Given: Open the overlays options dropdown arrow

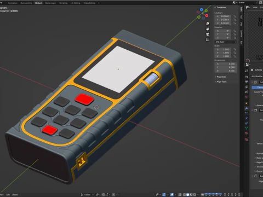Looking at the screenshot, I should coord(175,195).
